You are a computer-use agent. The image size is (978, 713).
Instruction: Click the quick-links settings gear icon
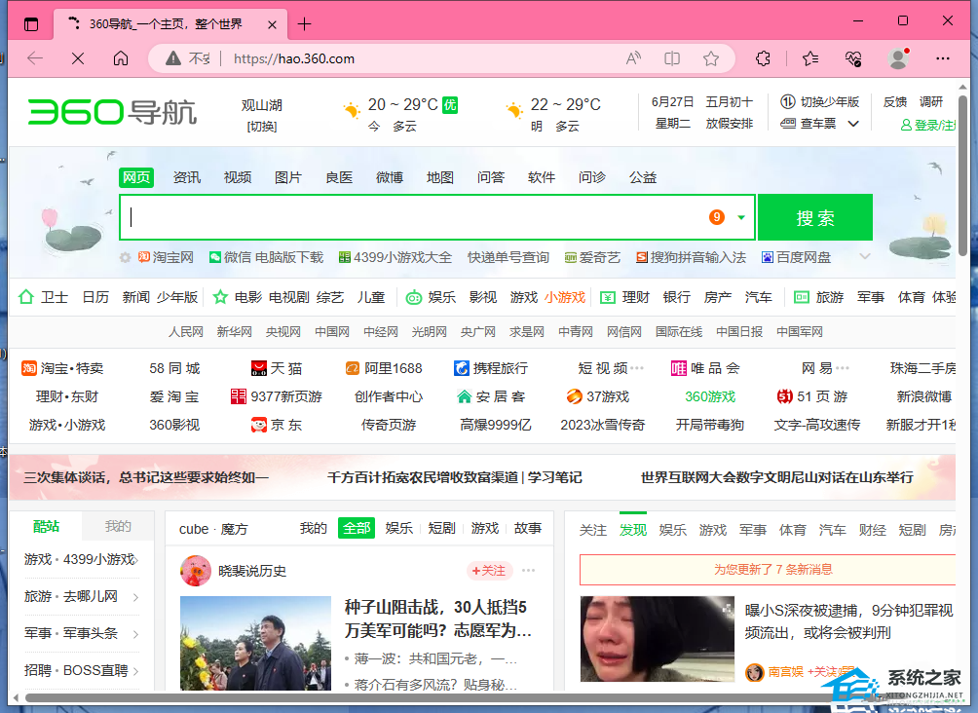(x=126, y=257)
